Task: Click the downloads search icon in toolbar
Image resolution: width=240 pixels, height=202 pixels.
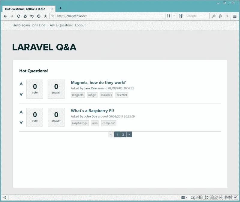Action: (220, 16)
